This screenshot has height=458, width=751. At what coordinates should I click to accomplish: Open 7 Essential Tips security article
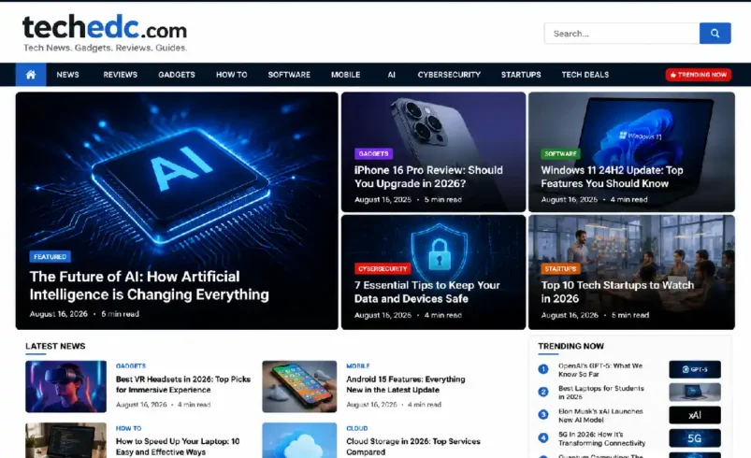[426, 292]
